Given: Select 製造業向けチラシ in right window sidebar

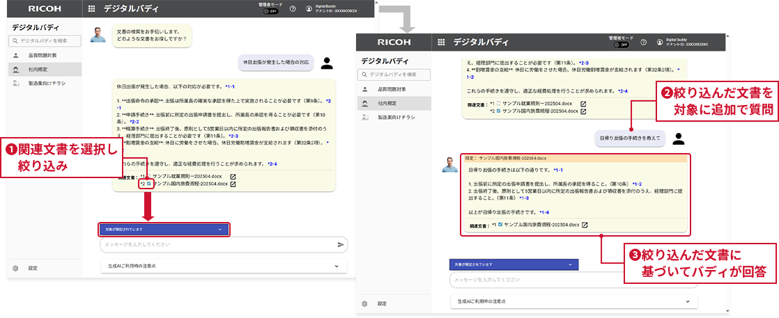Looking at the screenshot, I should [x=396, y=118].
